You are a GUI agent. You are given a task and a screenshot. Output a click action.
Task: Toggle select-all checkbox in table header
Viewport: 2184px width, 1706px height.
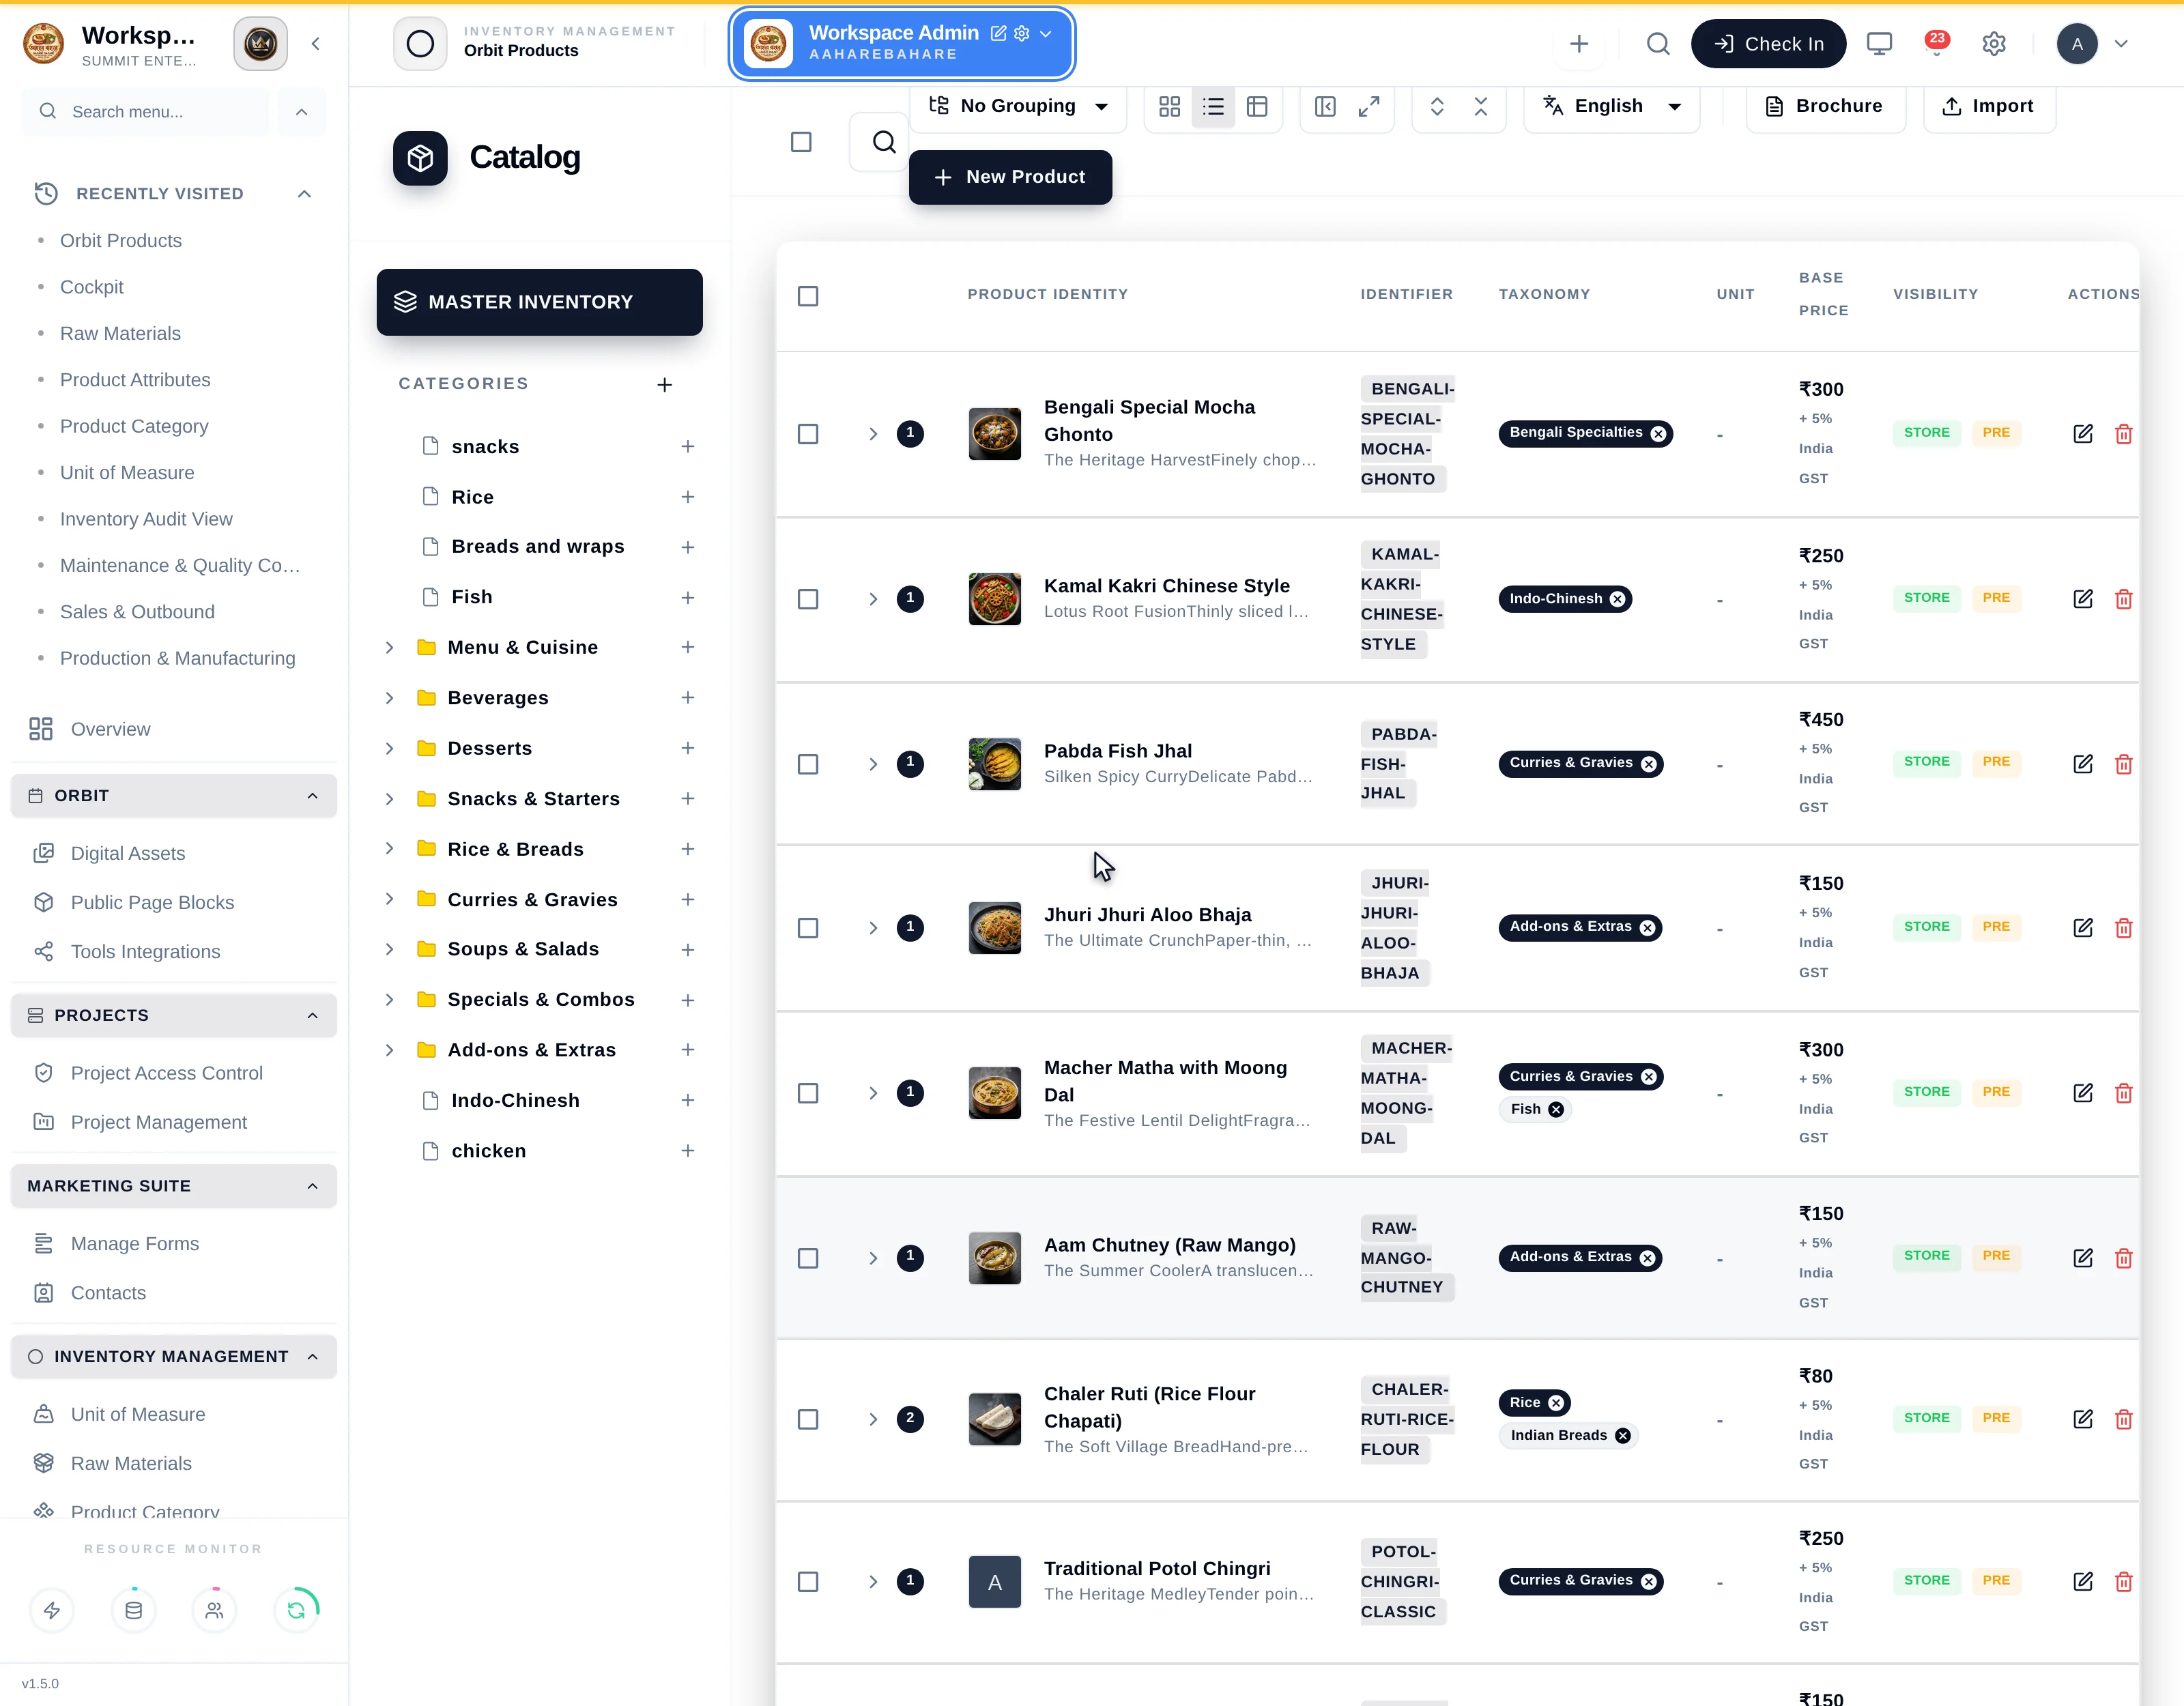pyautogui.click(x=808, y=296)
